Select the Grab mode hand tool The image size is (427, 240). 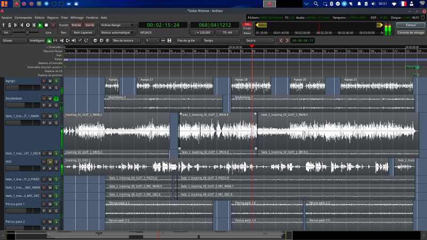[49, 41]
